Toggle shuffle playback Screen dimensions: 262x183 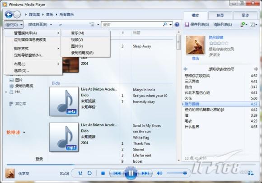click(80, 174)
